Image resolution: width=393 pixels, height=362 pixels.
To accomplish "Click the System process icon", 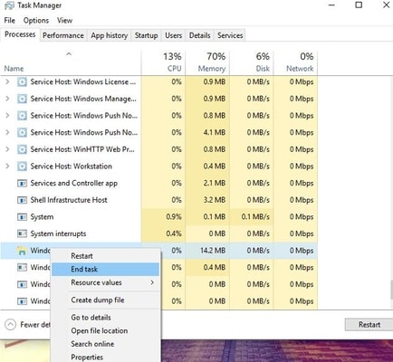I will [22, 217].
